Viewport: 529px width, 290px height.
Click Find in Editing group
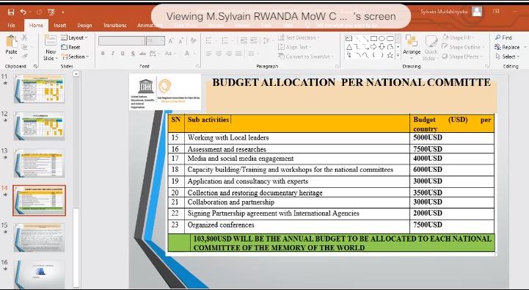pos(503,37)
